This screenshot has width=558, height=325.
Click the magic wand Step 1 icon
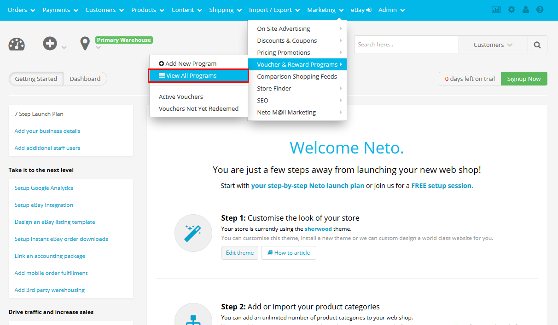(x=193, y=233)
